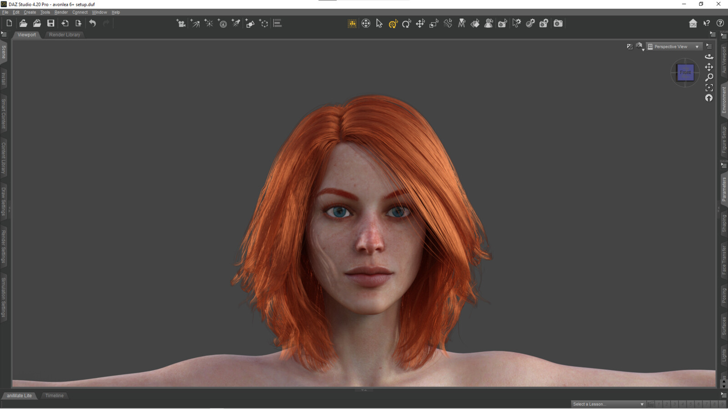728x409 pixels.
Task: Click the M-shaped figure toolbar icon
Action: (461, 24)
